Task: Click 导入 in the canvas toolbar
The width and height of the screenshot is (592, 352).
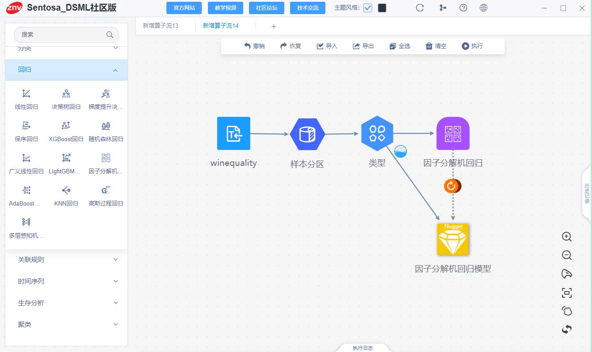Action: (x=327, y=46)
